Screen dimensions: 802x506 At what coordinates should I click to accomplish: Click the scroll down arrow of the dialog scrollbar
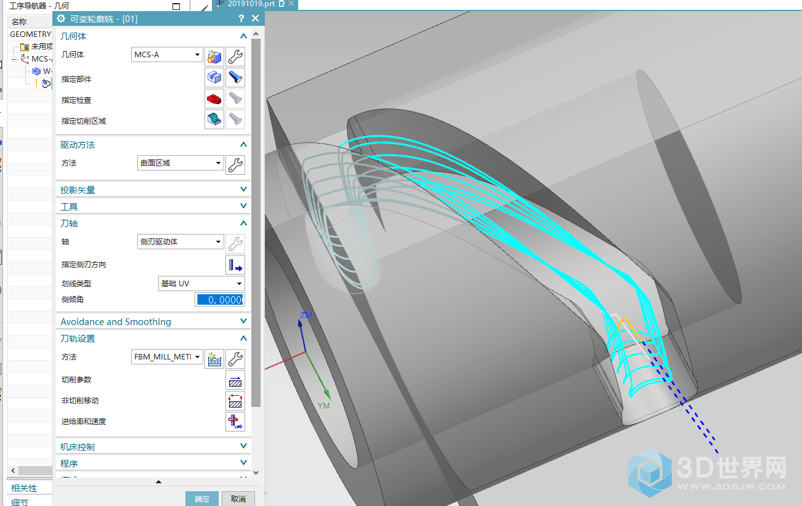pos(256,473)
